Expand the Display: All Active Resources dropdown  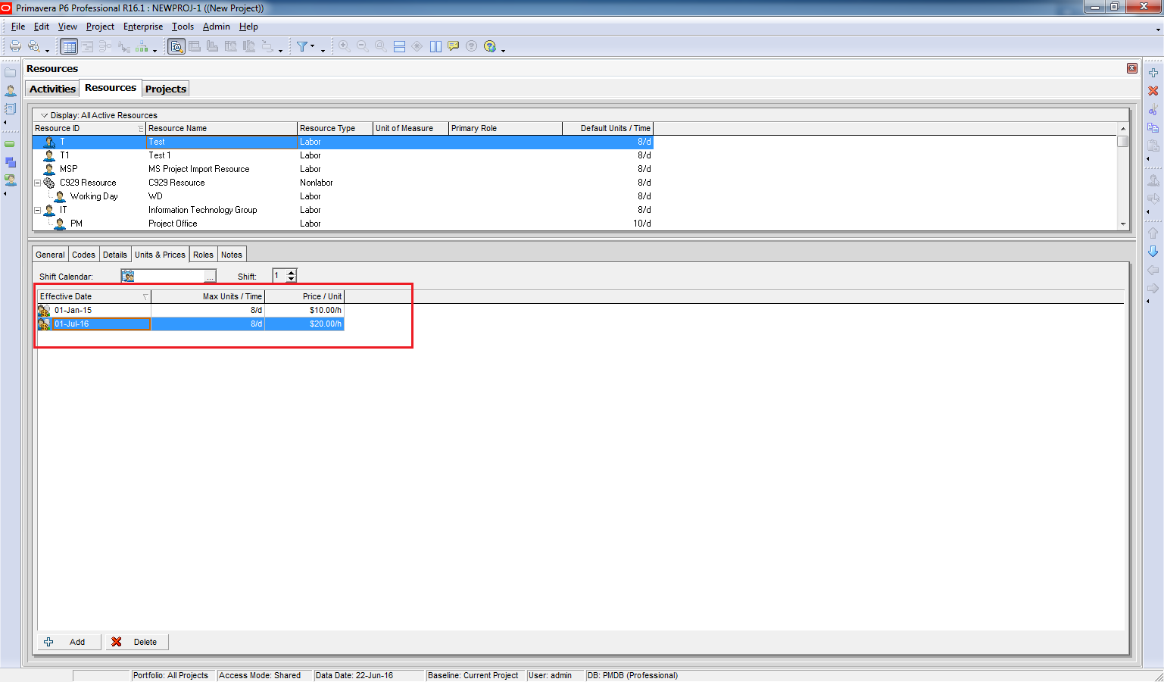point(44,115)
